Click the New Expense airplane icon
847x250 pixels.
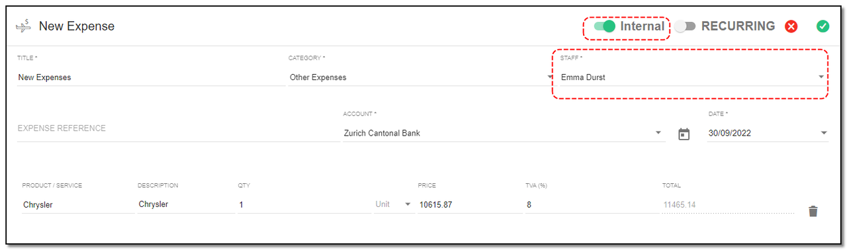coord(24,26)
